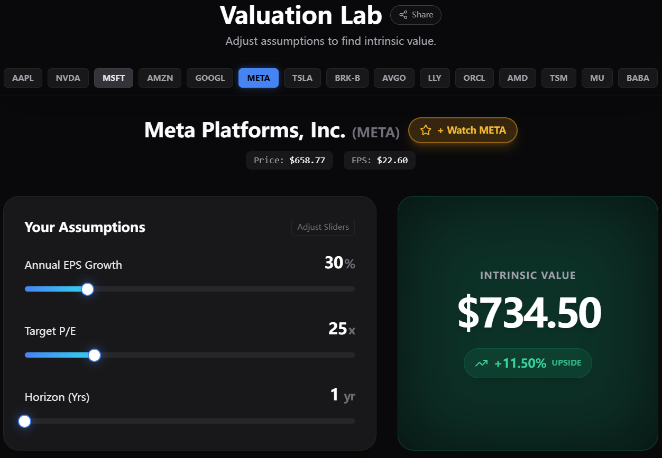Click the Share button next to Valuation Lab
Screen dimensions: 662x458
tap(416, 15)
